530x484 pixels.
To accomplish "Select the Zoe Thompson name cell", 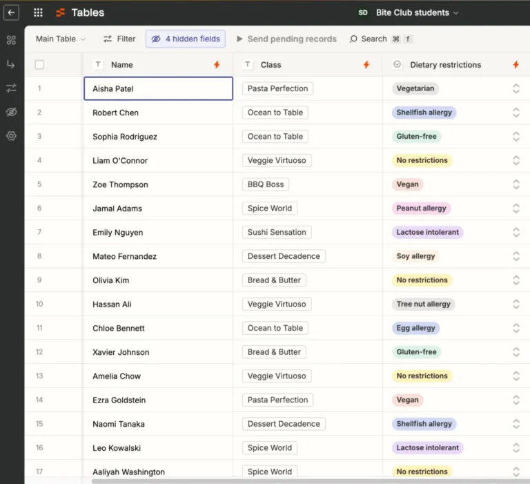I will coord(158,184).
